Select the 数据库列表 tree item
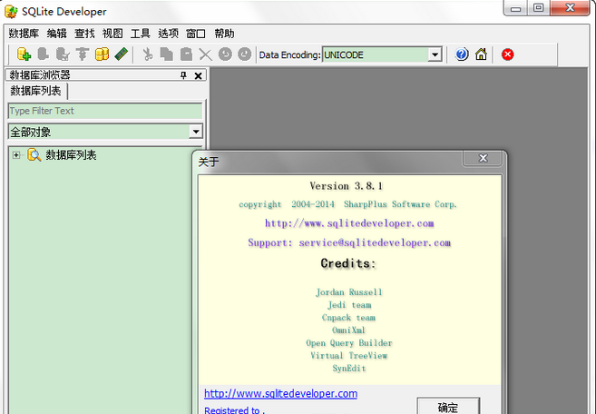The width and height of the screenshot is (596, 414). point(71,155)
